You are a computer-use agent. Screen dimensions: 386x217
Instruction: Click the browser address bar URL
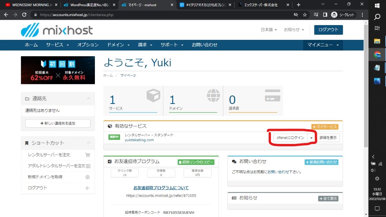click(x=76, y=15)
